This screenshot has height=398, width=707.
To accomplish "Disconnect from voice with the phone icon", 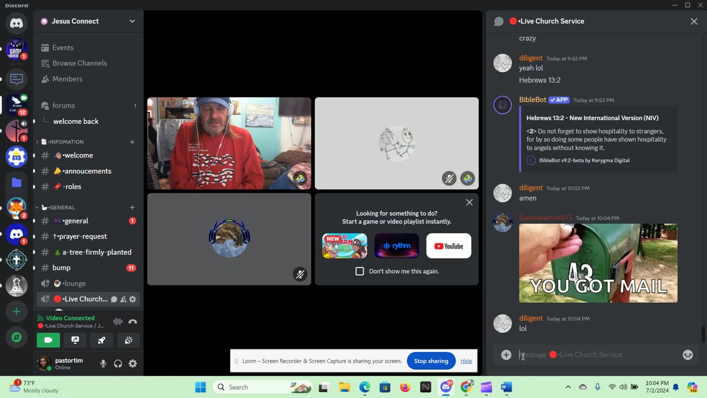I will tap(133, 322).
